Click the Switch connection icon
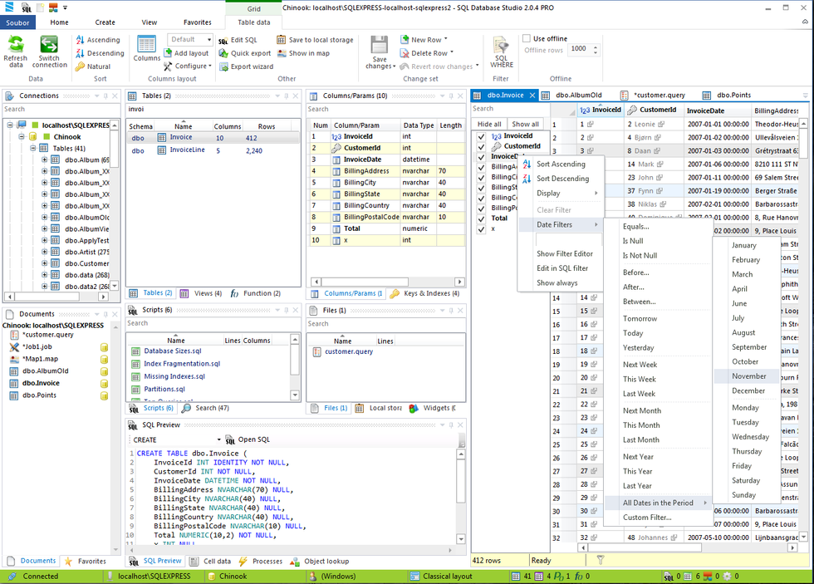 pyautogui.click(x=49, y=45)
